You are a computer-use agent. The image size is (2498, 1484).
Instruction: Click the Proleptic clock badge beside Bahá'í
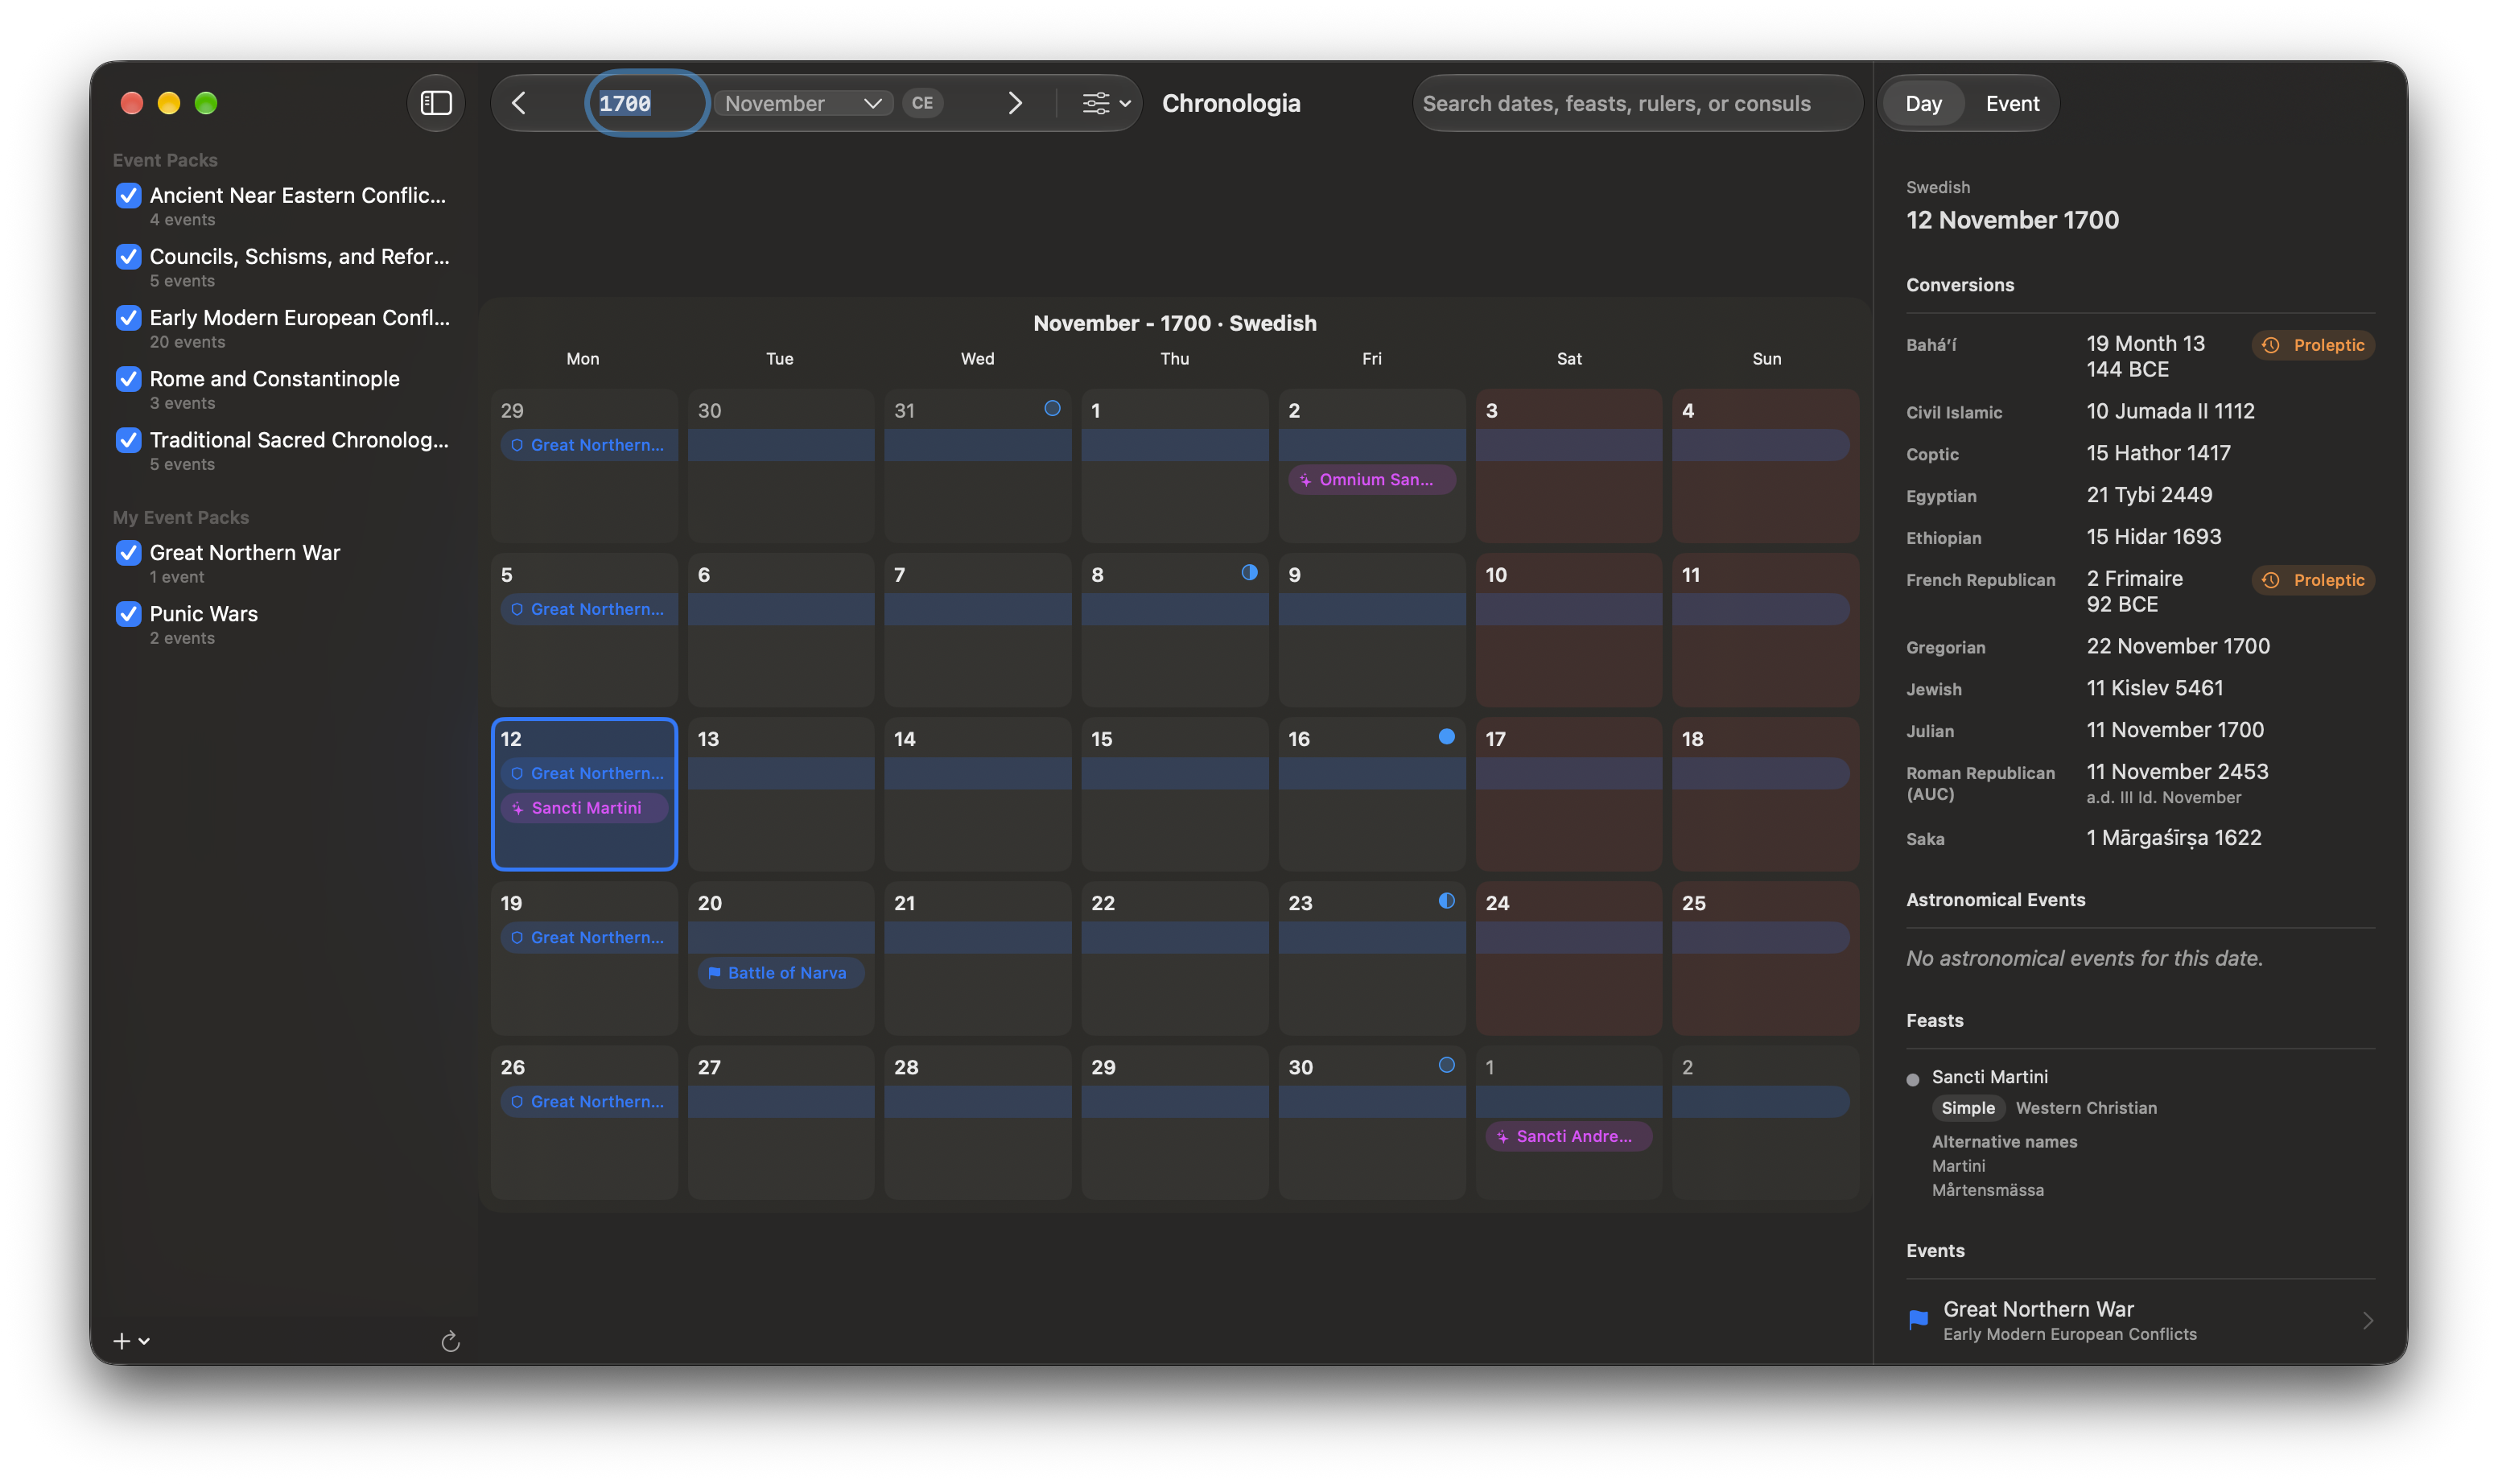2313,345
